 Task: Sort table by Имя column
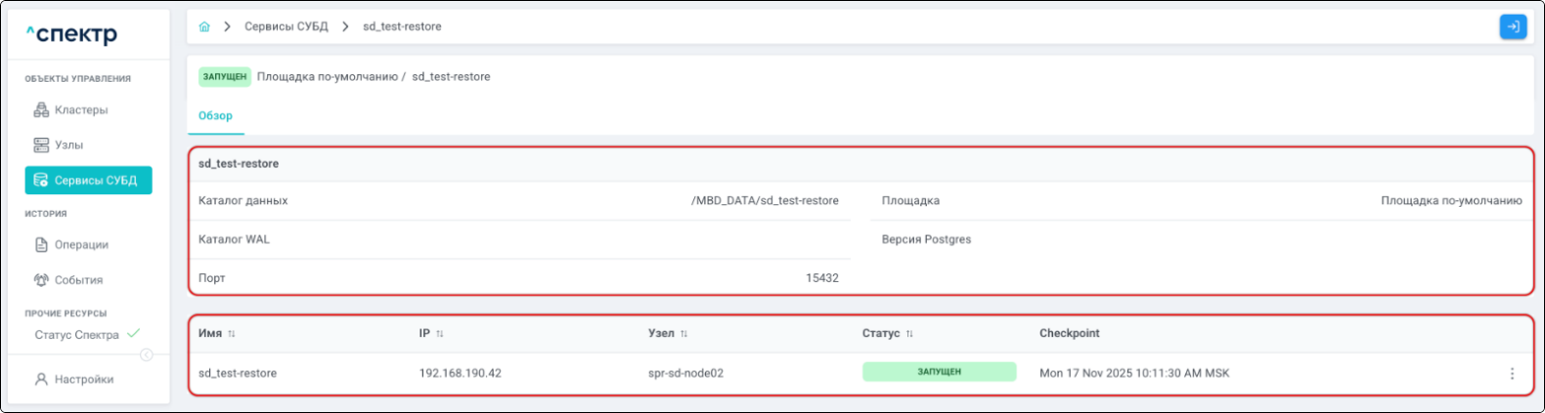(232, 334)
